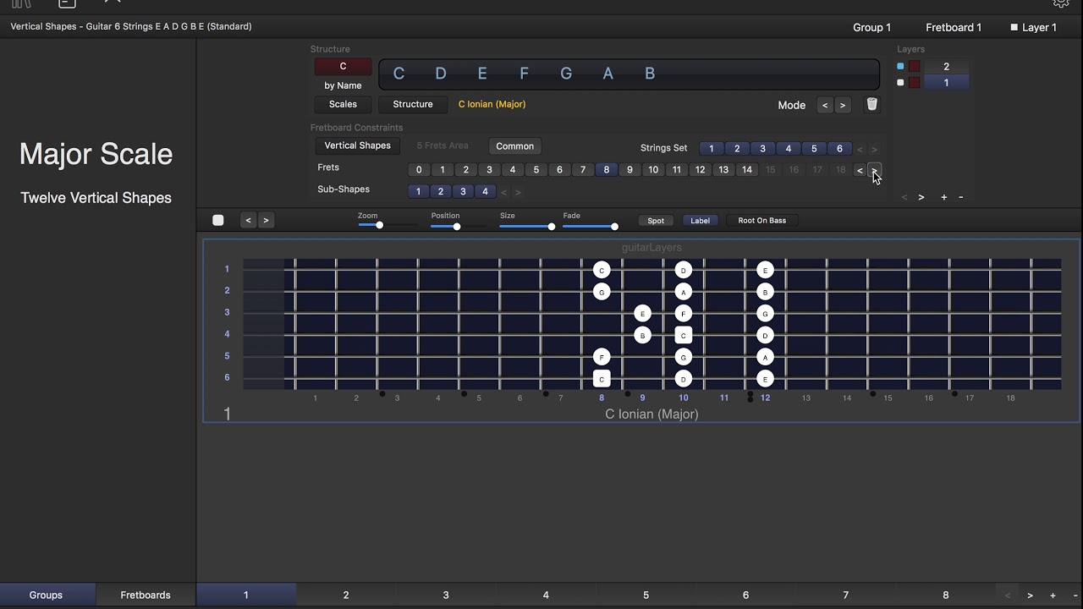Image resolution: width=1083 pixels, height=609 pixels.
Task: Toggle string 6 in Strings Set
Action: click(x=839, y=149)
